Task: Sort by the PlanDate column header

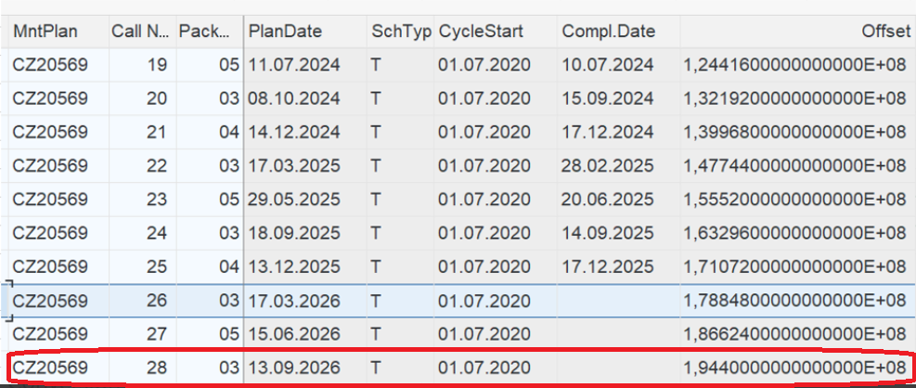Action: (285, 32)
